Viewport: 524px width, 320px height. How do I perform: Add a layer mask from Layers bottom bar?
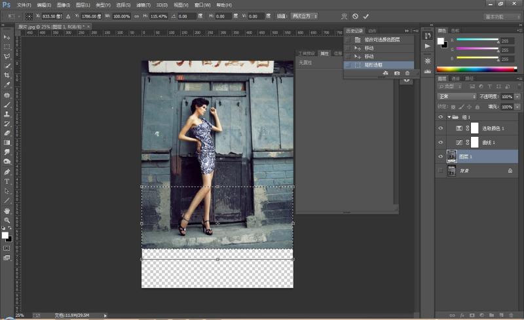[x=472, y=315]
